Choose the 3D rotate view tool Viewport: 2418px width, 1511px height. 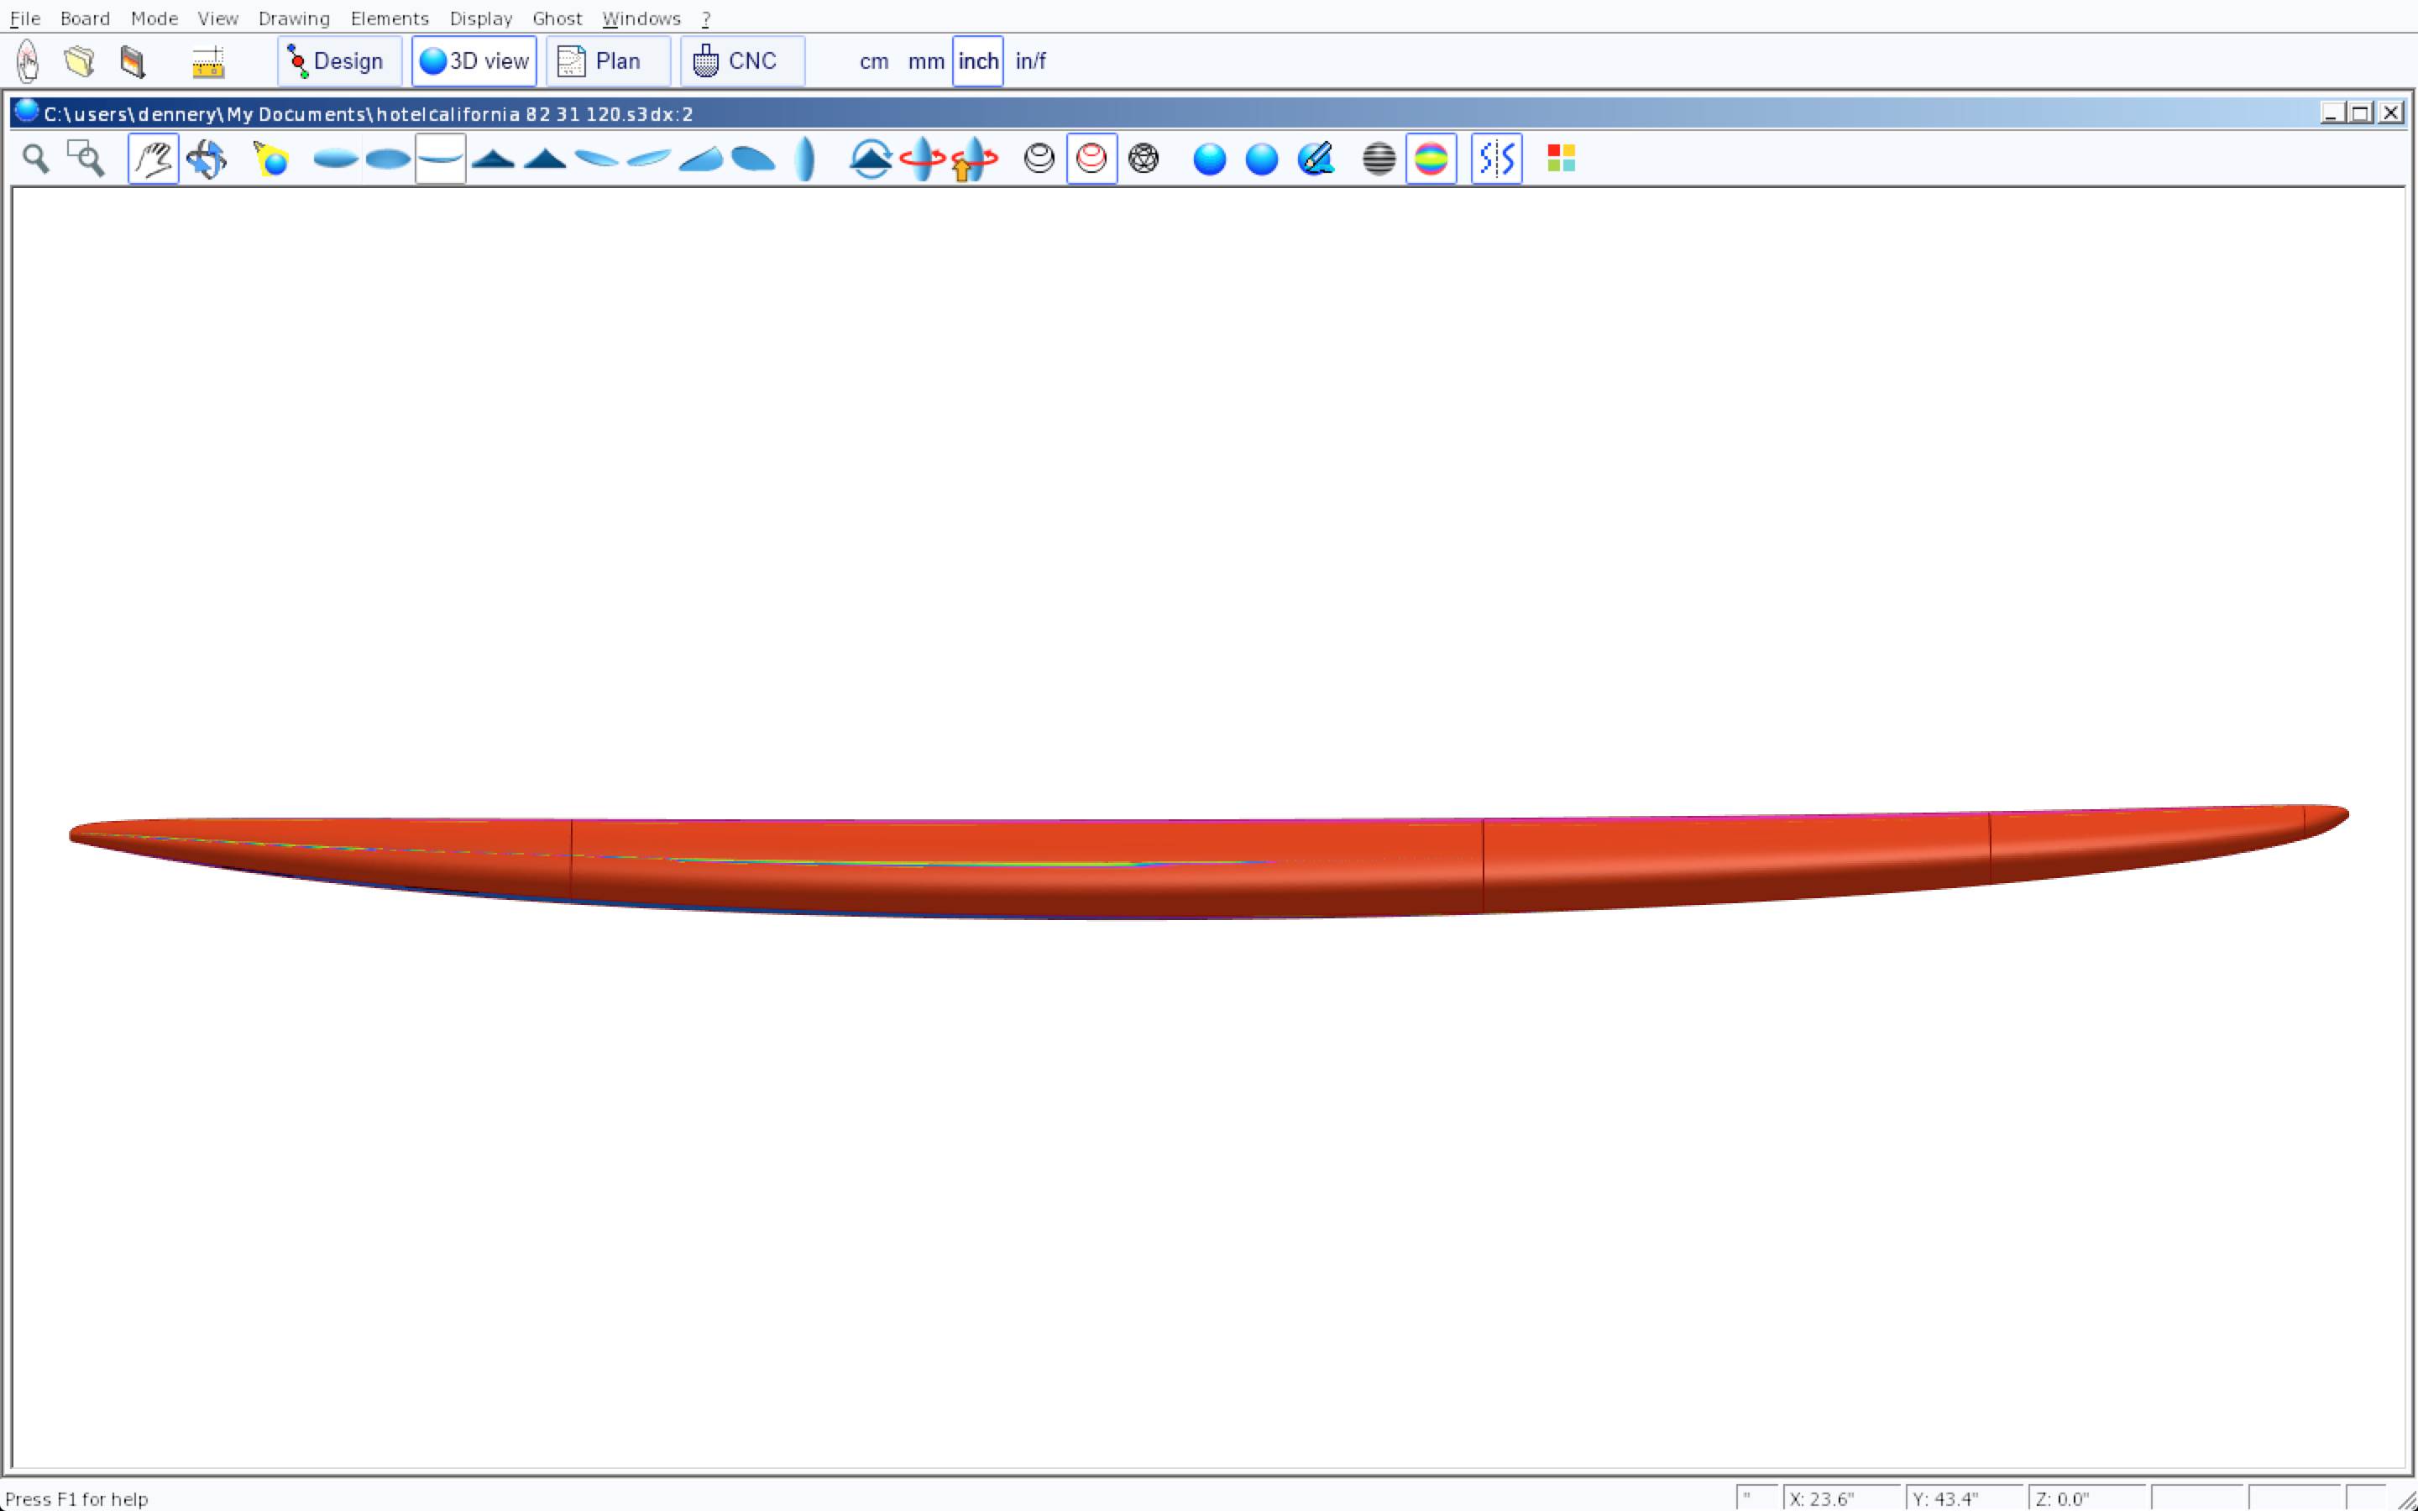tap(206, 159)
